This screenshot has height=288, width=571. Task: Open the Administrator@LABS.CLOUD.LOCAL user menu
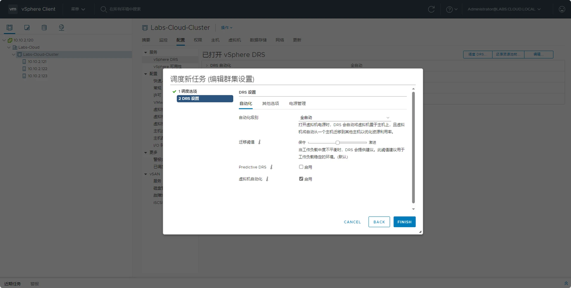(504, 9)
